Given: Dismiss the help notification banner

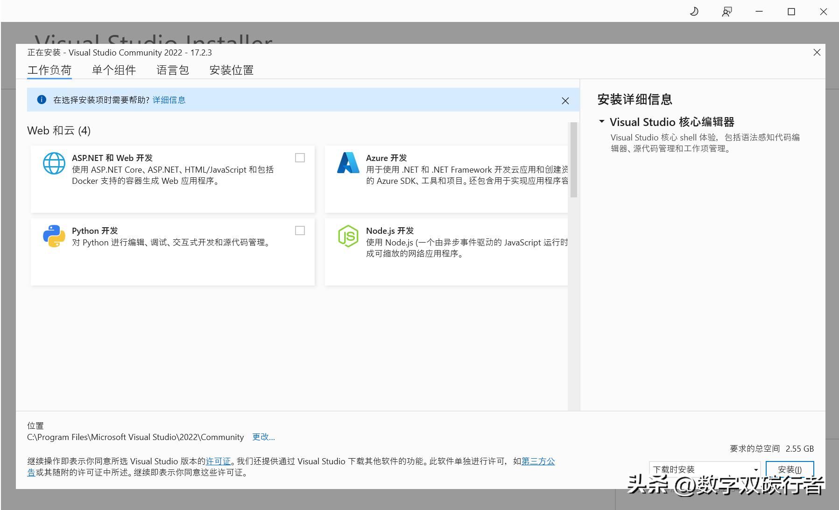Looking at the screenshot, I should (x=565, y=100).
